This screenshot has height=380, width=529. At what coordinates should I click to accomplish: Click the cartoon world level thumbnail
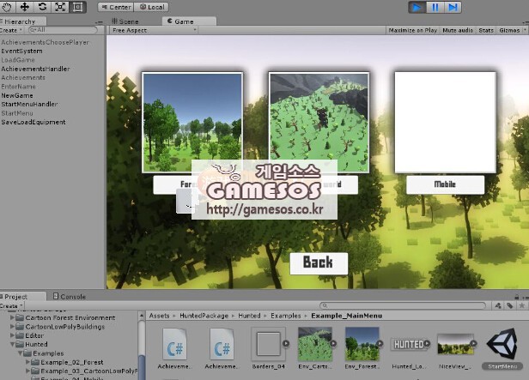point(319,123)
